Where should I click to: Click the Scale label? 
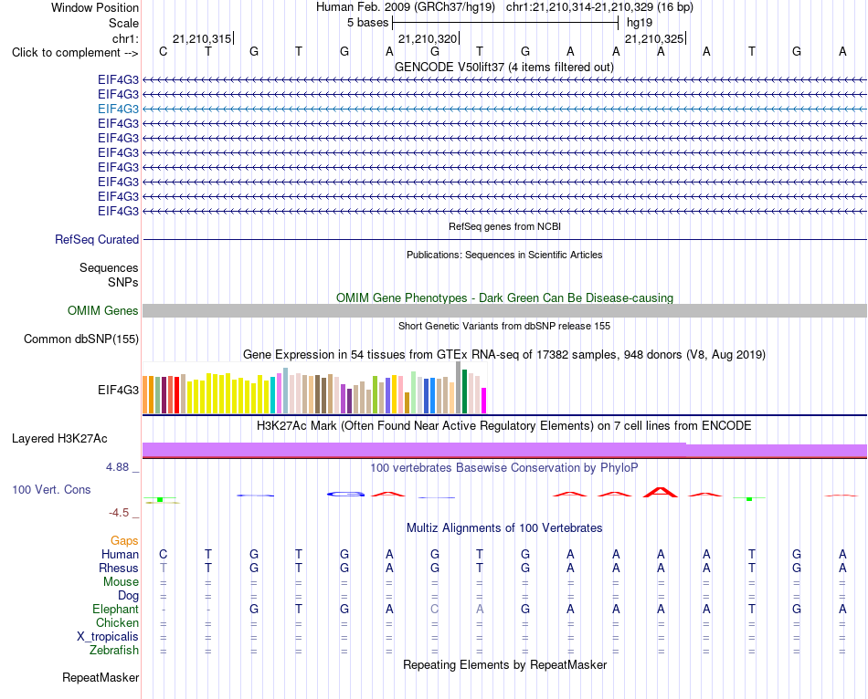123,23
